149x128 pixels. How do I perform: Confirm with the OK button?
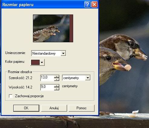26,108
